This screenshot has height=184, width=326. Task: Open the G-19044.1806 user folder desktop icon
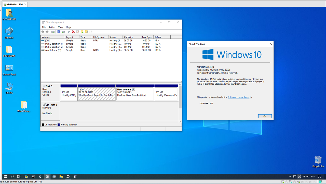(x=9, y=15)
